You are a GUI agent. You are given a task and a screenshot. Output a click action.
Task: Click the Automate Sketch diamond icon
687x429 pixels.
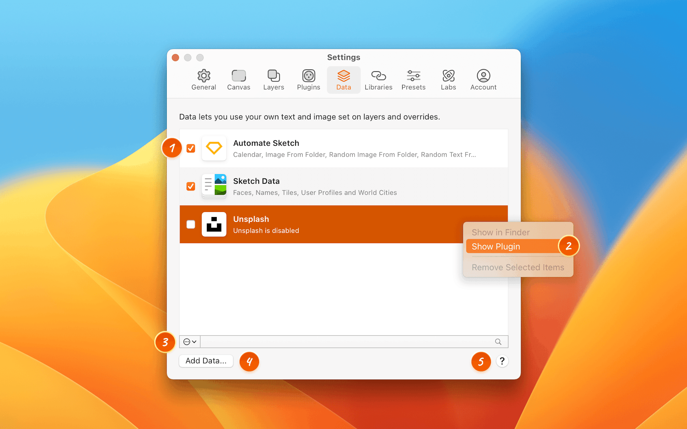click(x=214, y=148)
